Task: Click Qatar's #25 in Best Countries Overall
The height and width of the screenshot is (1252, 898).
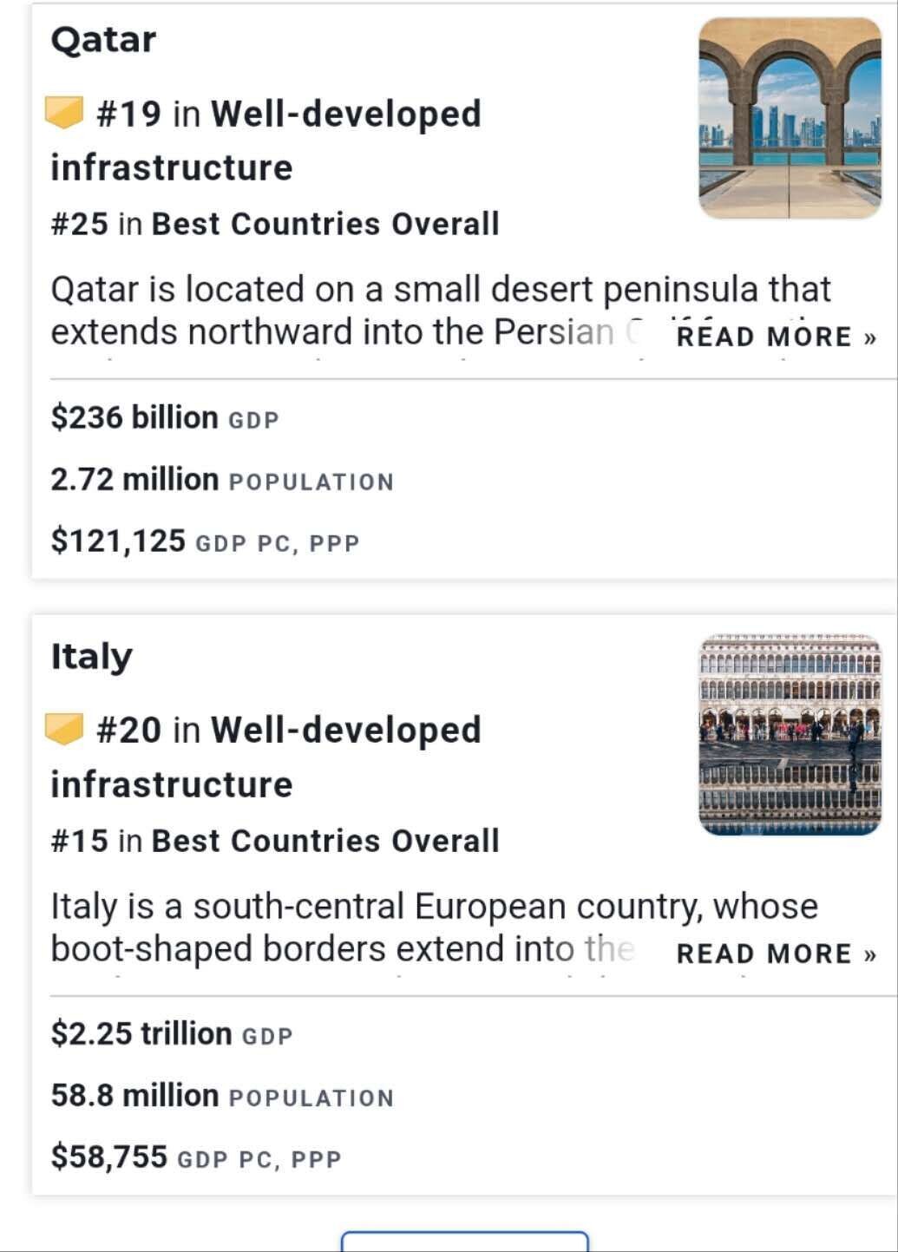Action: click(274, 224)
